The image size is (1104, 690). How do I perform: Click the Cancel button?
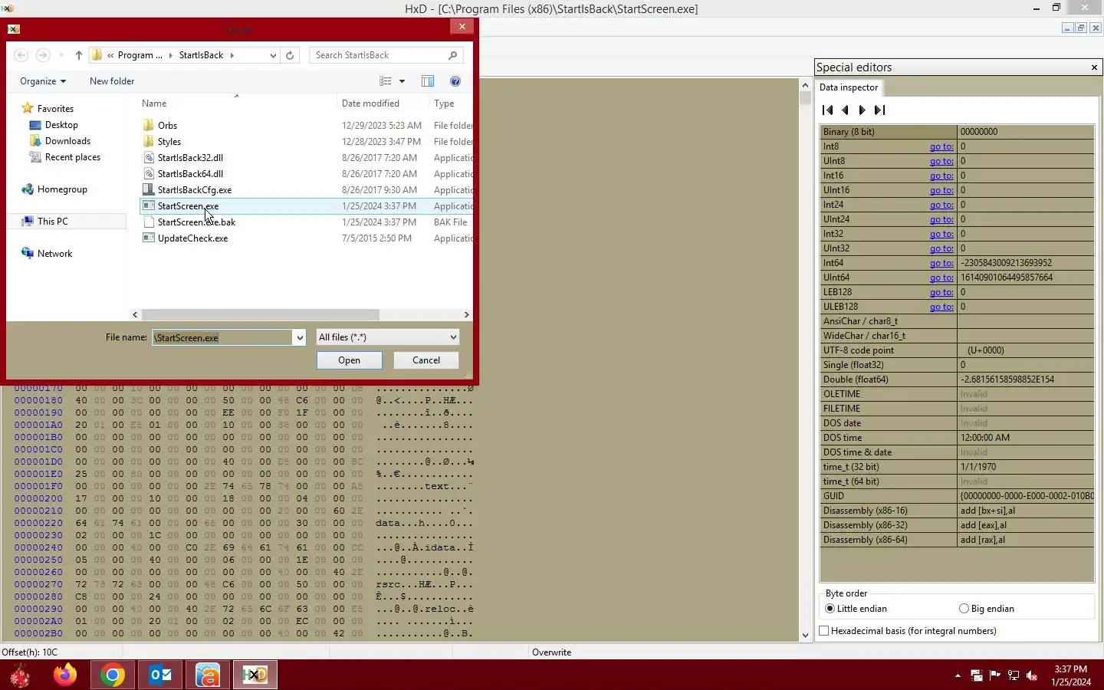(x=426, y=360)
